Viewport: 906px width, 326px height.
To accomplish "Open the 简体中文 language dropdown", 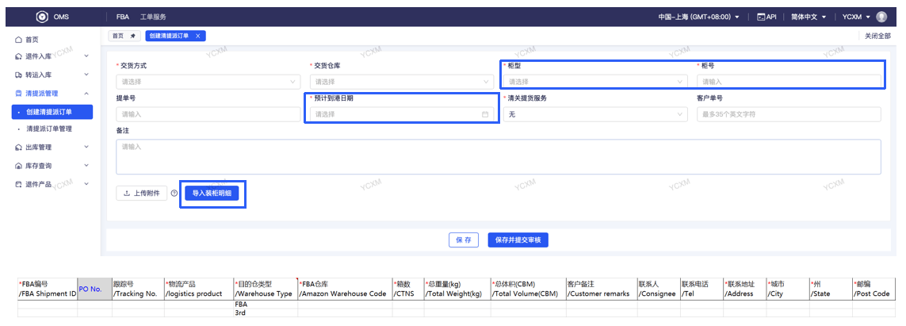I will pos(807,17).
